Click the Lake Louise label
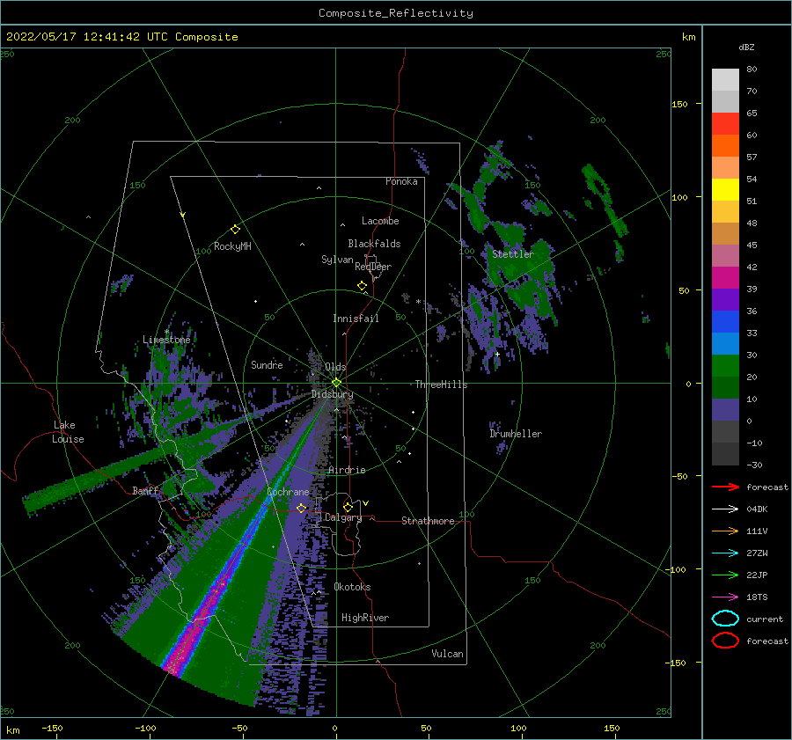 pyautogui.click(x=68, y=432)
